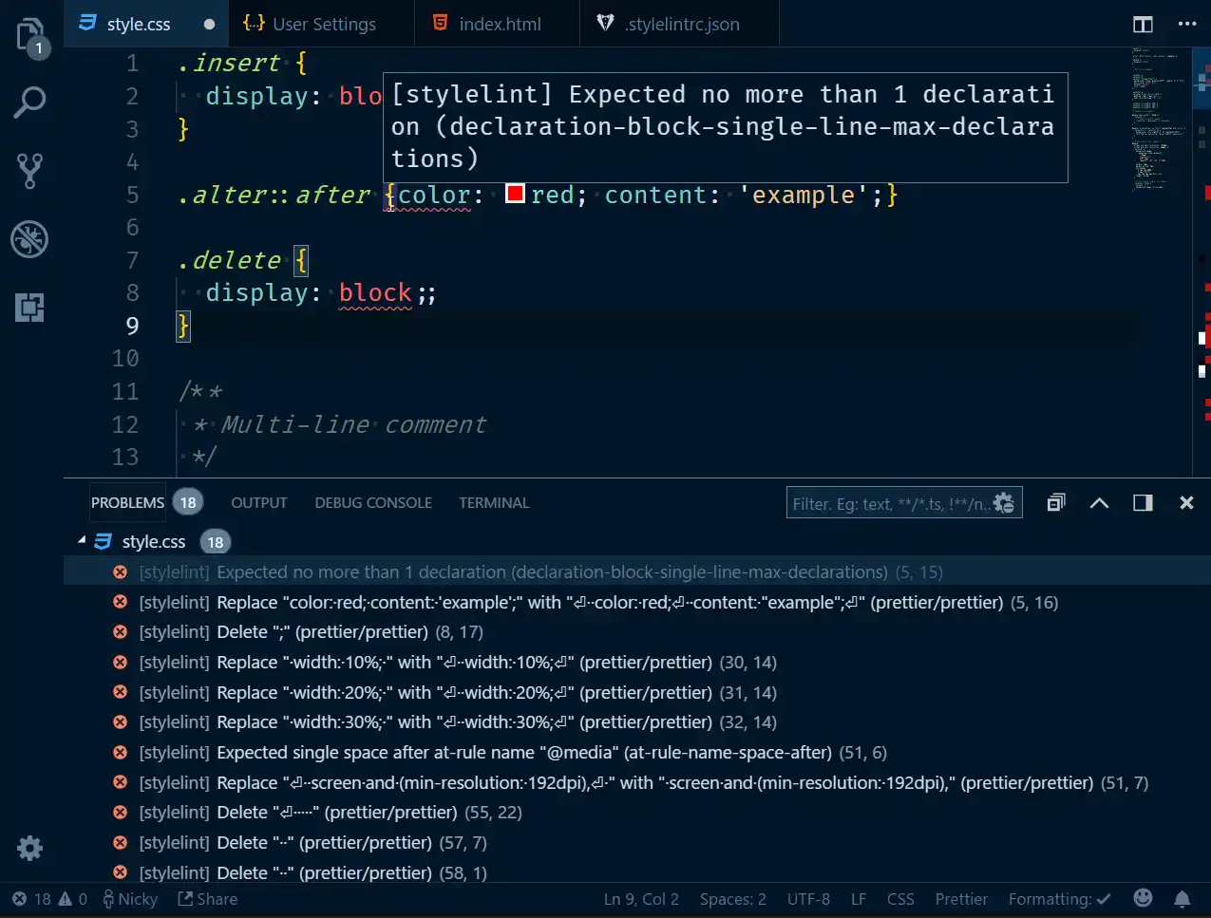Screen dimensions: 1211x918
Task: Collapse all problems in the panel
Action: pos(1056,503)
